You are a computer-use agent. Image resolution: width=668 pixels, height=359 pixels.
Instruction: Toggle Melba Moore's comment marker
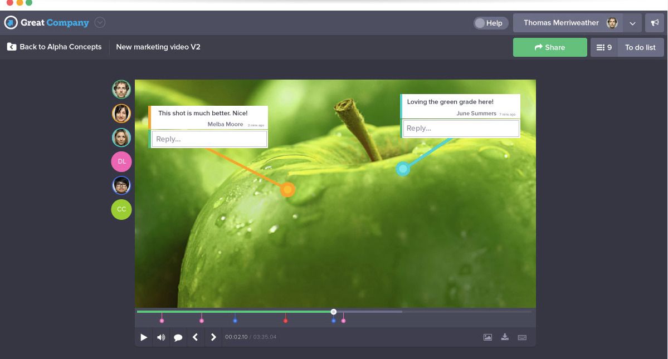point(287,189)
